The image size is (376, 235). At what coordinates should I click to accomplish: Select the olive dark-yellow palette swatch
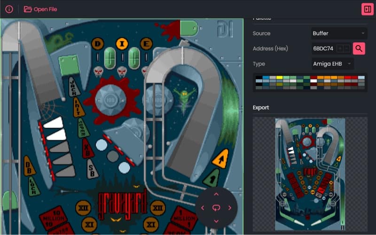280,85
